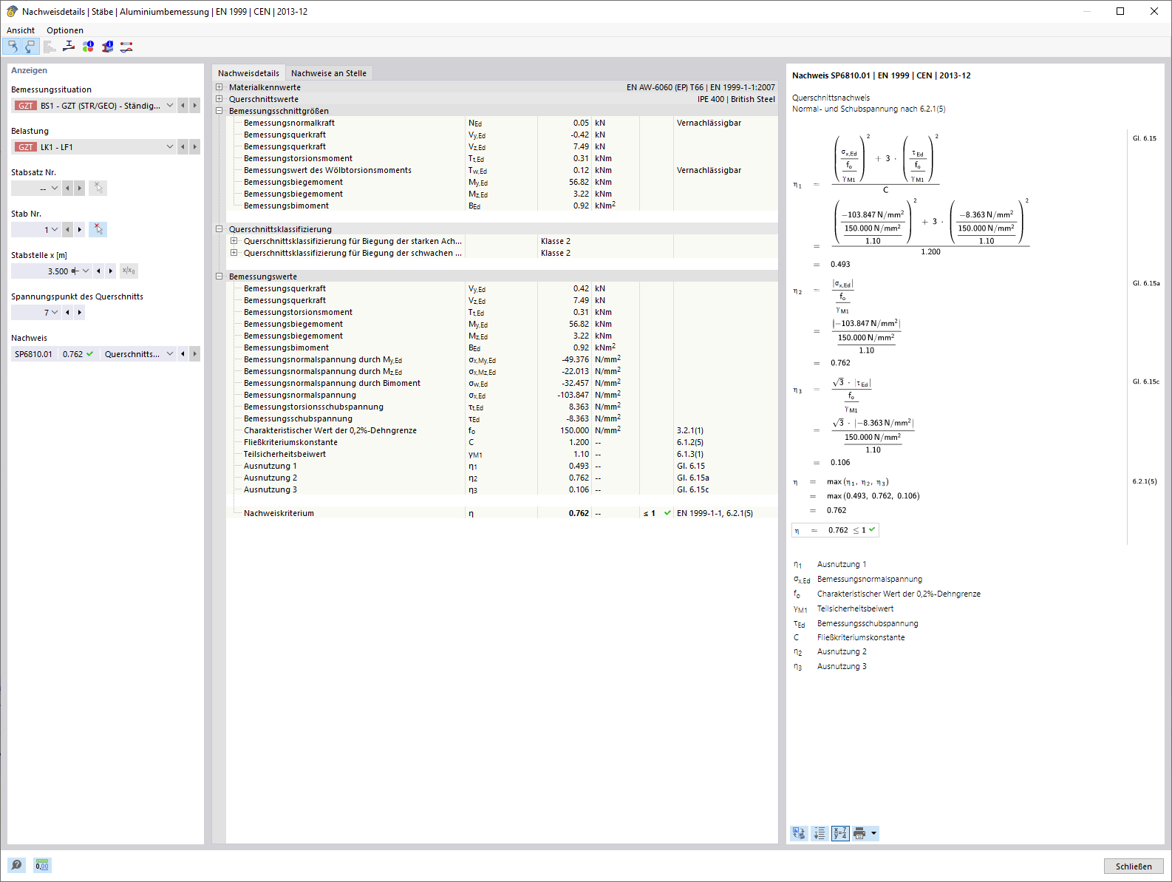Open the Stab Nr. dropdown
1172x882 pixels.
(x=55, y=230)
